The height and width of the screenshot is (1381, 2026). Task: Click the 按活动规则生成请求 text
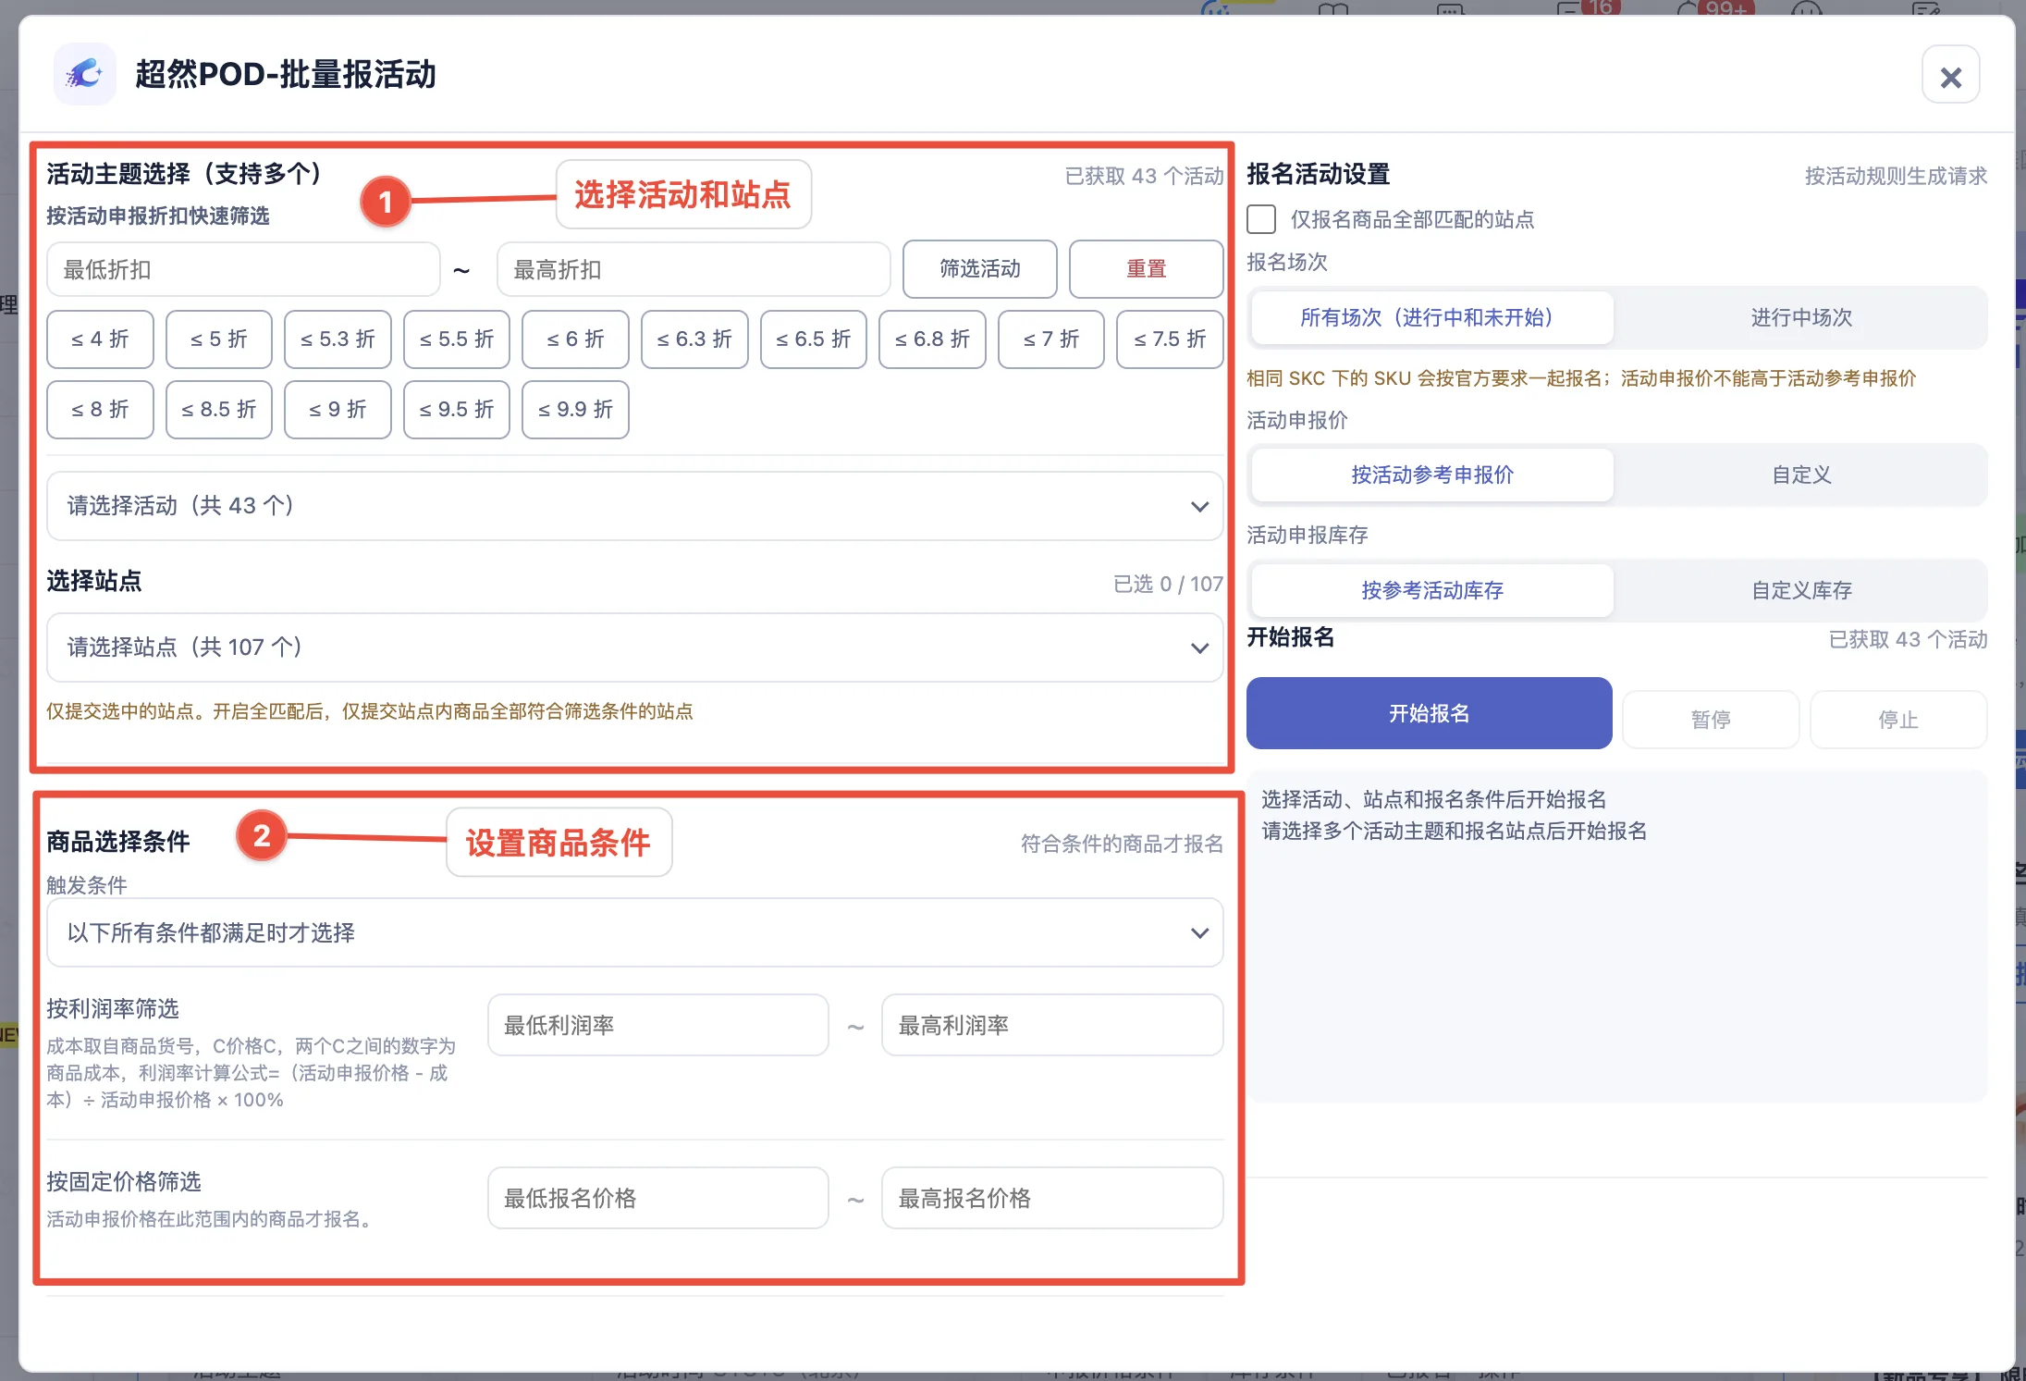point(1896,176)
